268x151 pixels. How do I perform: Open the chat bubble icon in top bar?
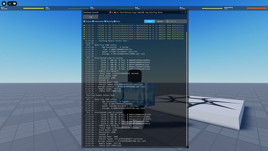pyautogui.click(x=14, y=4)
